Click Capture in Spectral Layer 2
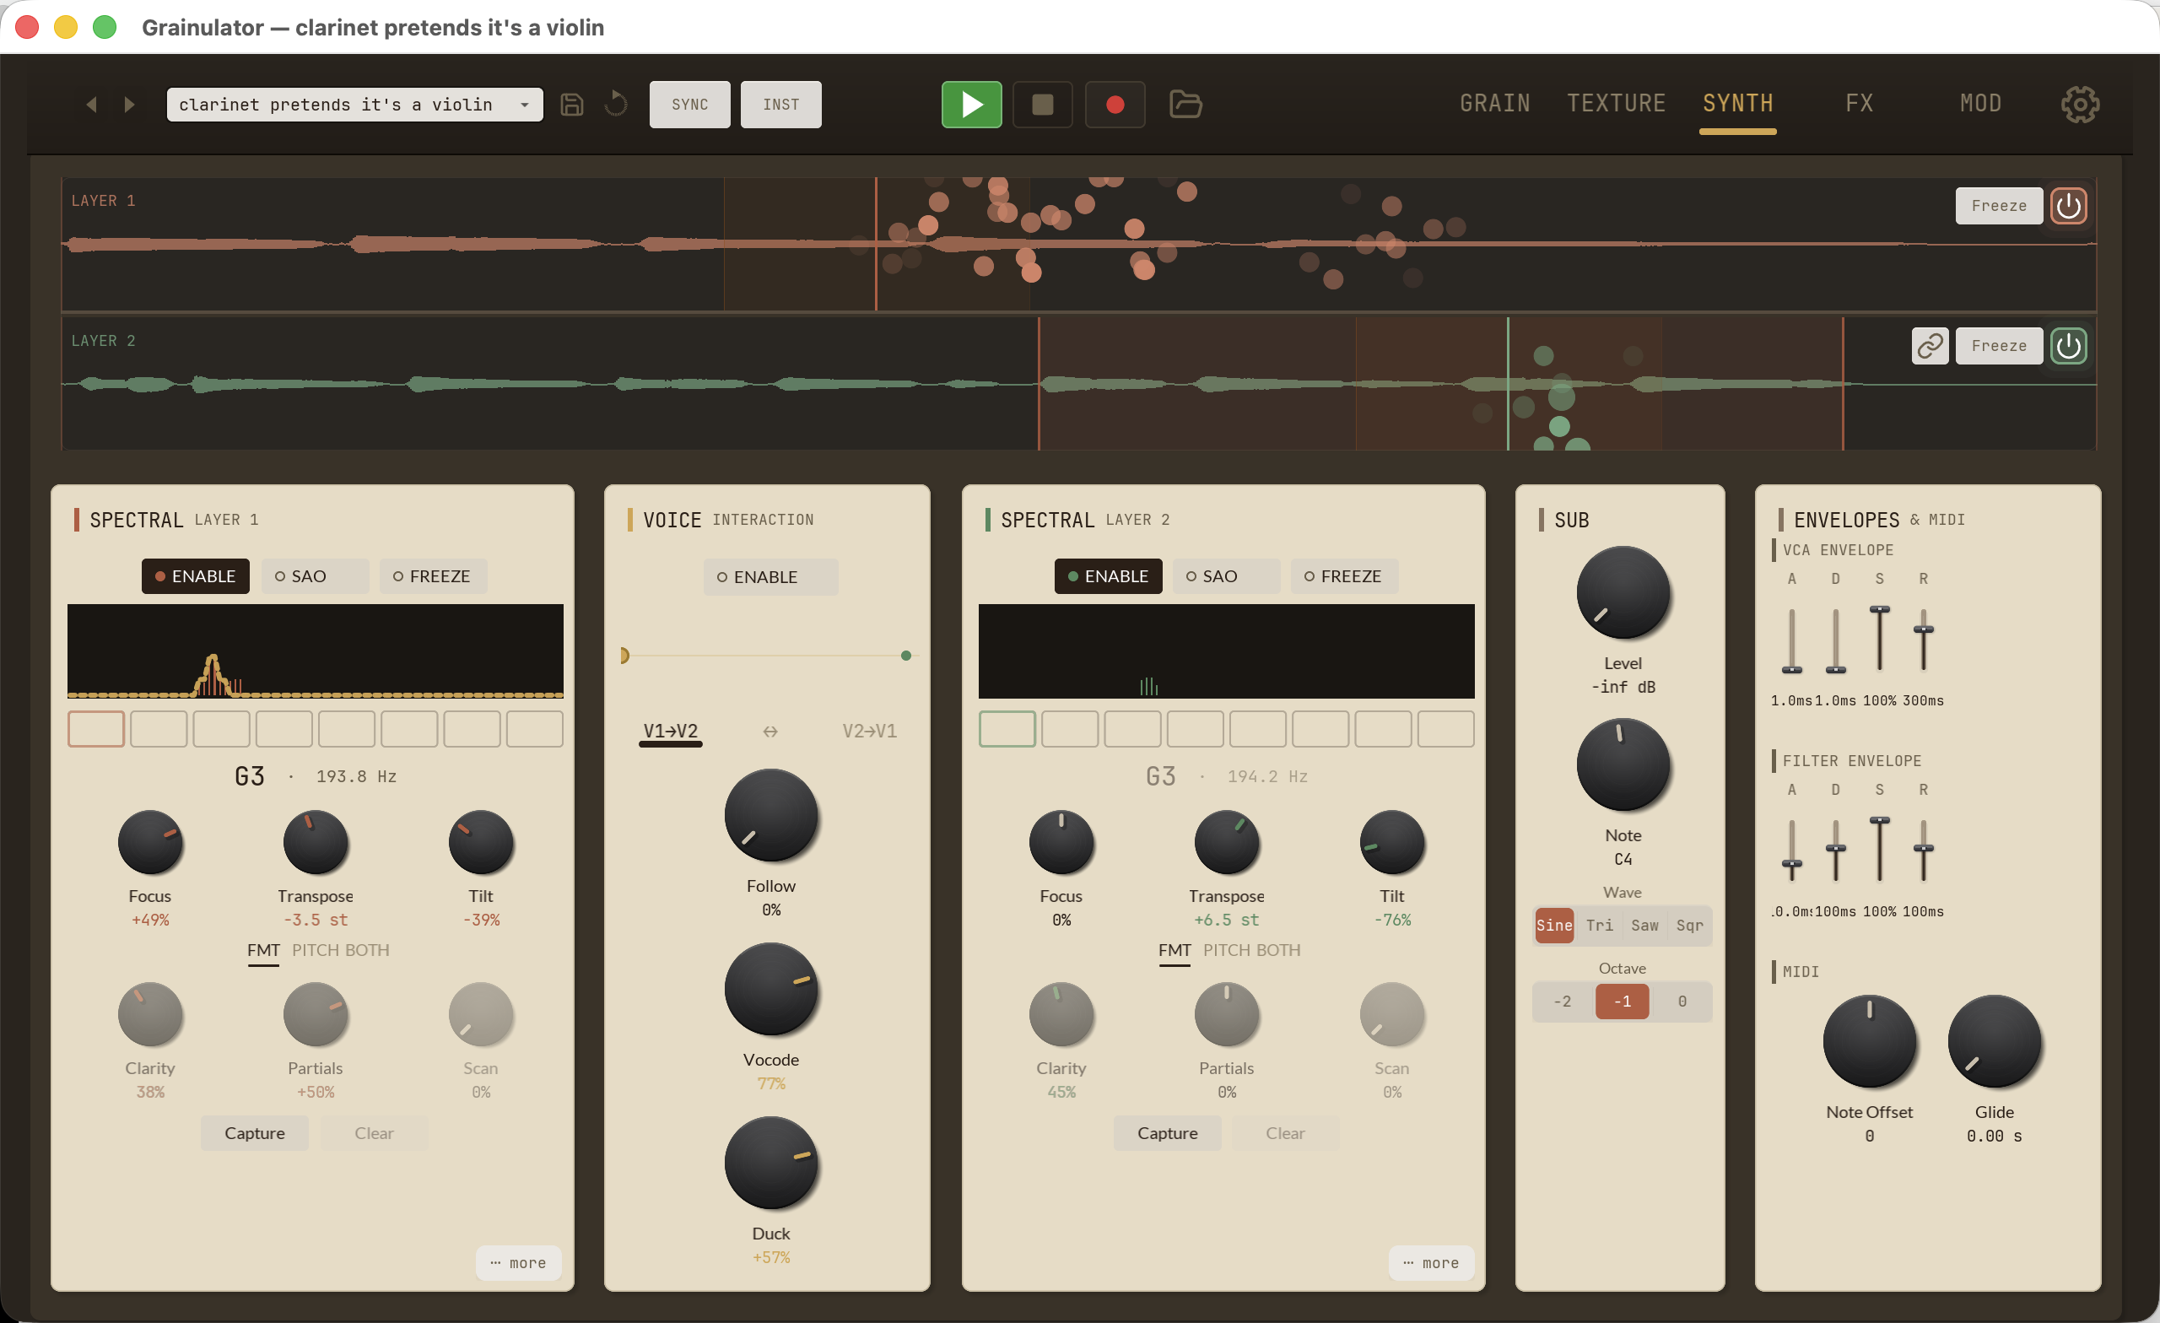The width and height of the screenshot is (2160, 1323). click(x=1167, y=1133)
